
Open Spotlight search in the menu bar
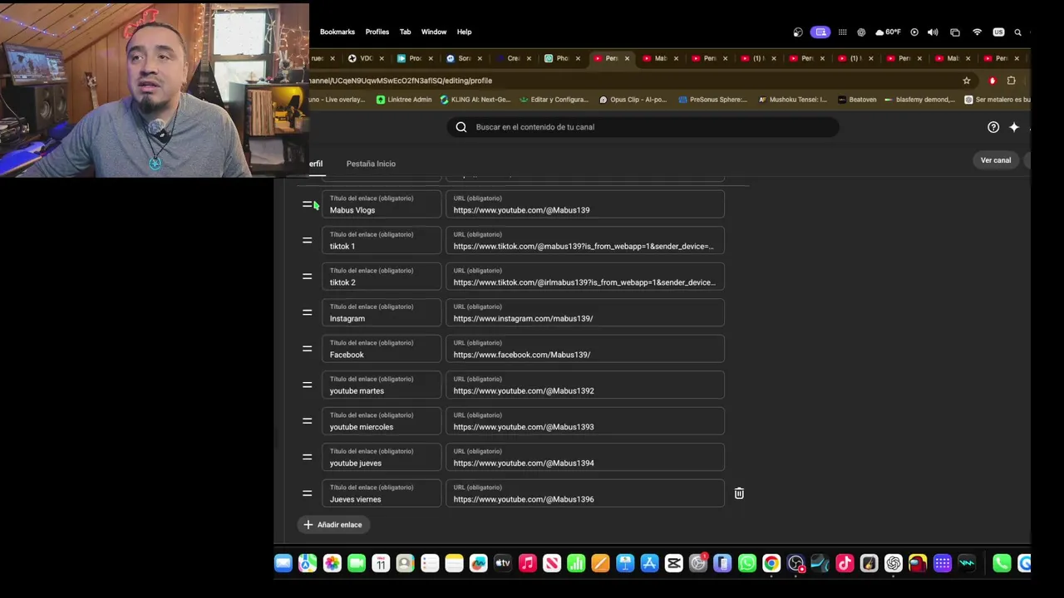coord(1017,32)
